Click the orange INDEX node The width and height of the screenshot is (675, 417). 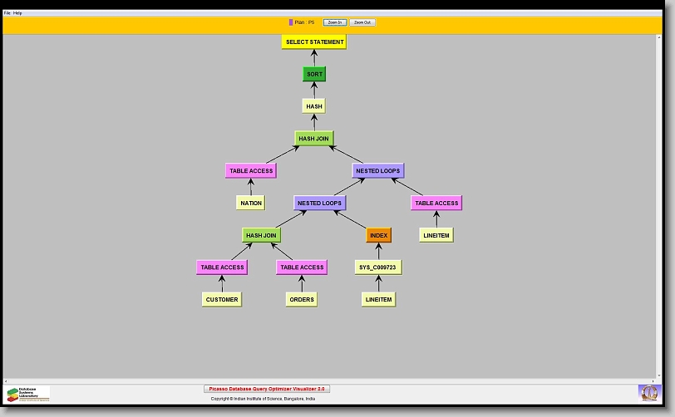click(x=378, y=235)
